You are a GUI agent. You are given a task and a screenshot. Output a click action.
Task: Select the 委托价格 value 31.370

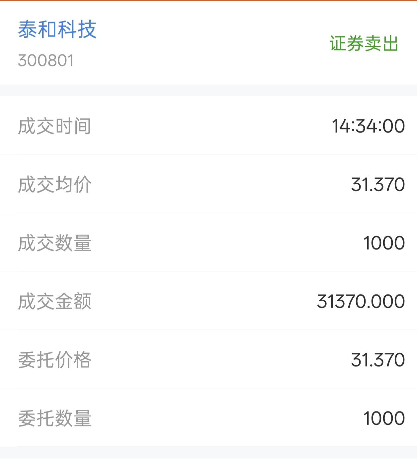point(378,360)
